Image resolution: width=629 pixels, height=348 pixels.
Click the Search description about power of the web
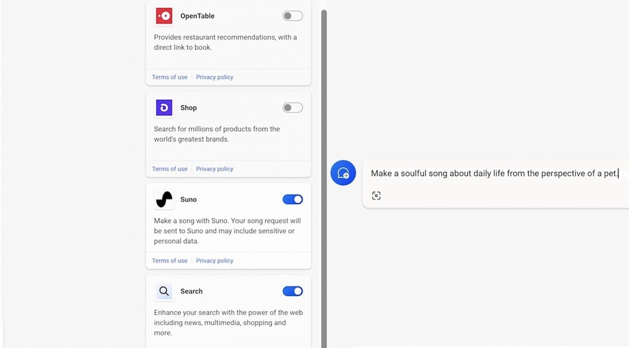(x=228, y=322)
